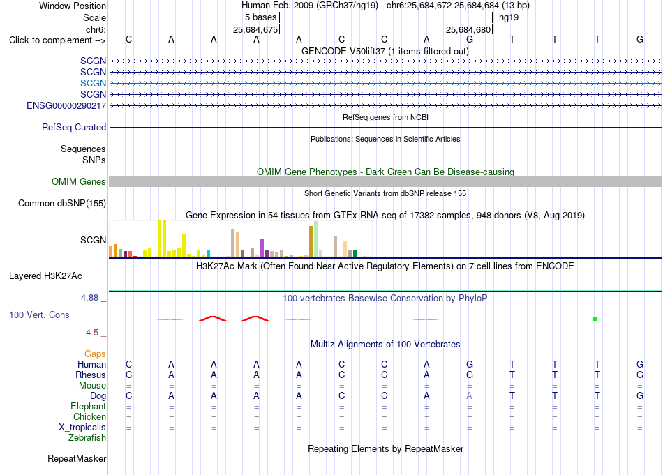
Task: Open 'Repeating Elements by RepeatMasker' title
Action: click(x=385, y=448)
